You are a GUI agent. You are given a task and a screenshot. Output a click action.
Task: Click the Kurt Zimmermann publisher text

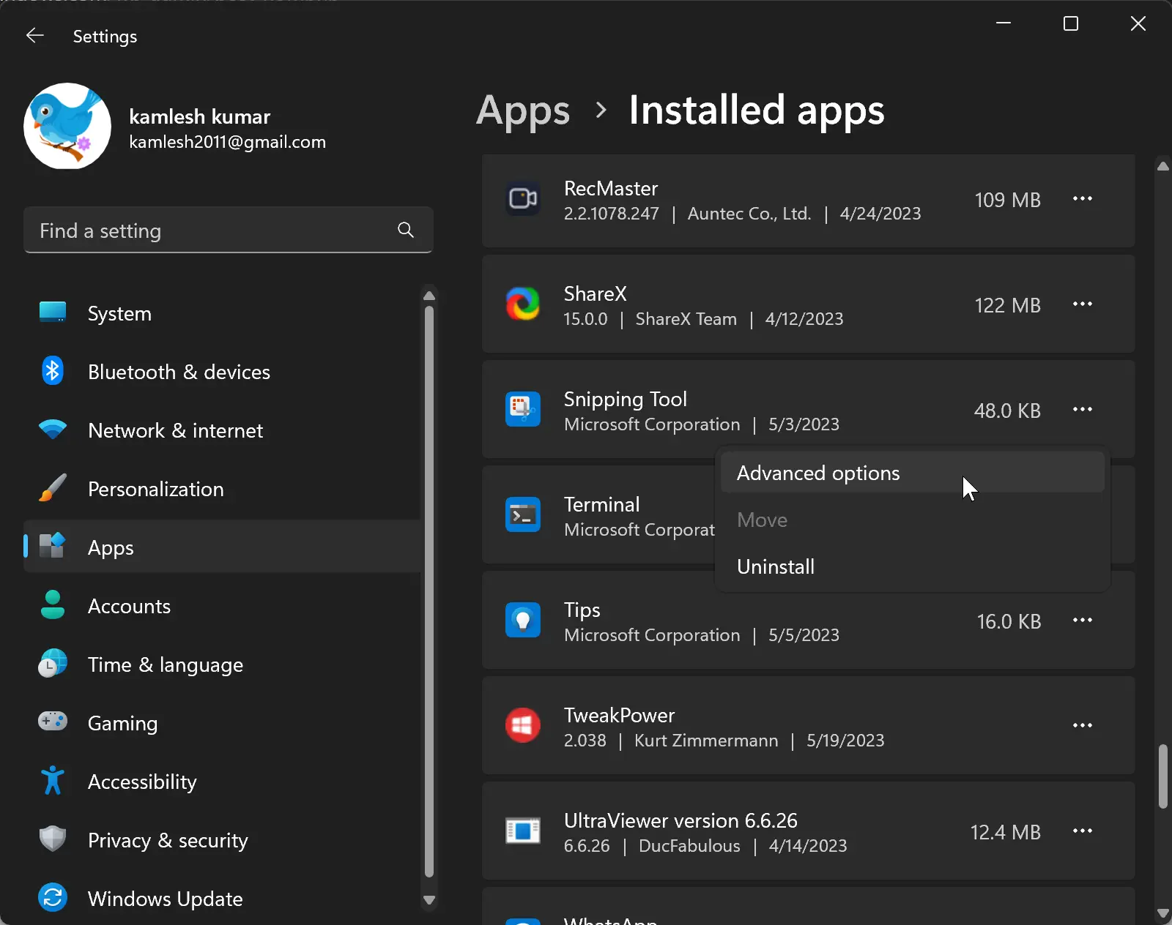(x=706, y=741)
